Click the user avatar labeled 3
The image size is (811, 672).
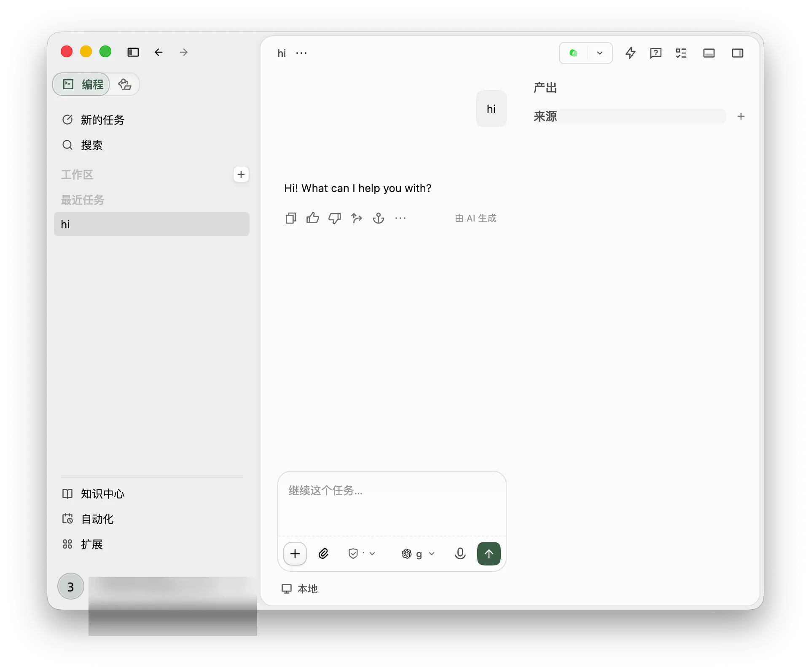(71, 587)
